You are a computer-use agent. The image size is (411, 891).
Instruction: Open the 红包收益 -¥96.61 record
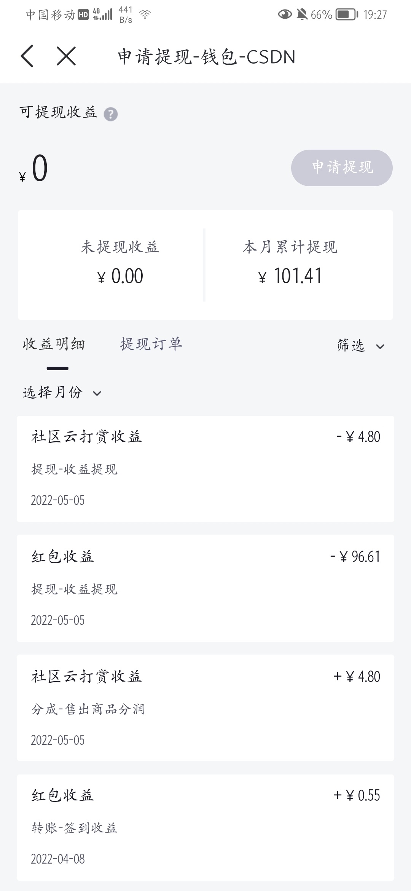[205, 588]
